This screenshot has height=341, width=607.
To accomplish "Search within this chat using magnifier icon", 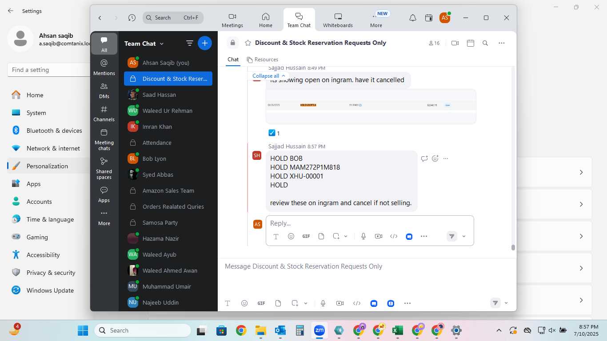I will coord(485,43).
